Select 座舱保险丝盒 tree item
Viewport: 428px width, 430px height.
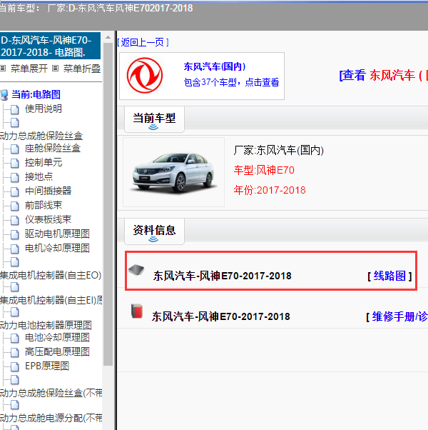pos(53,149)
